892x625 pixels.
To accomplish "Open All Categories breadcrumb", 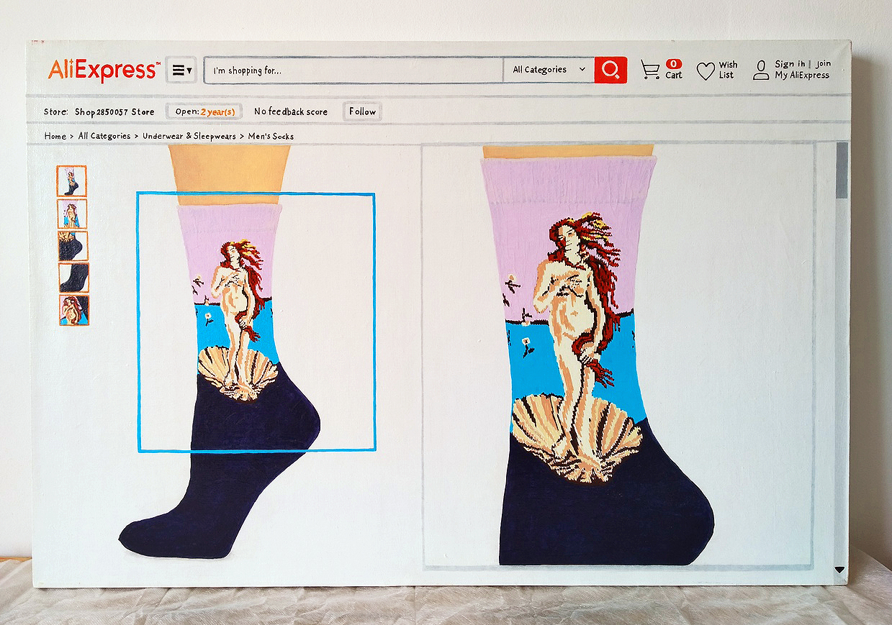I will [104, 136].
